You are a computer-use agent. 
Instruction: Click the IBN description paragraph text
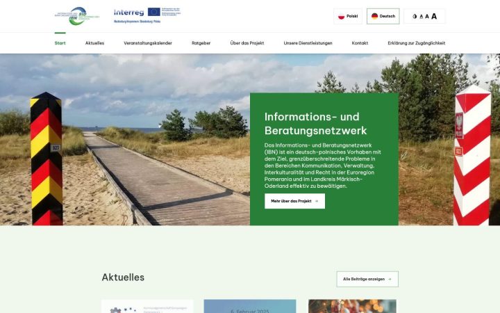[323, 166]
